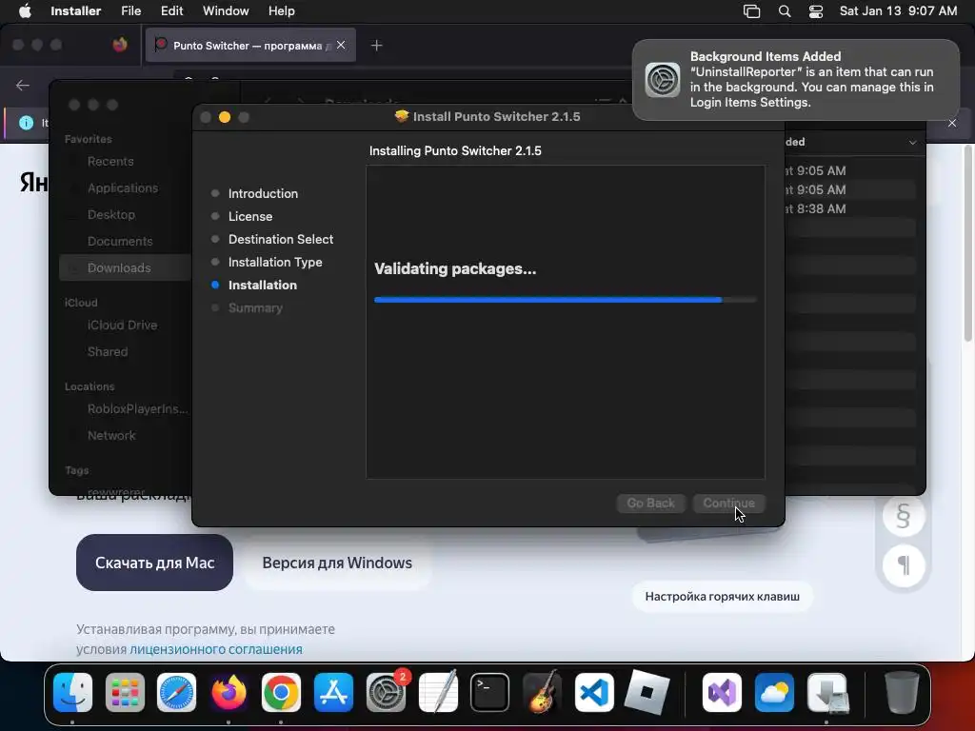
Task: Open RobloxPlayerIns... location in Finder
Action: coord(137,409)
